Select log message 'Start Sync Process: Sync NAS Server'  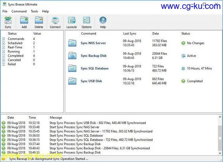[x=74, y=127]
